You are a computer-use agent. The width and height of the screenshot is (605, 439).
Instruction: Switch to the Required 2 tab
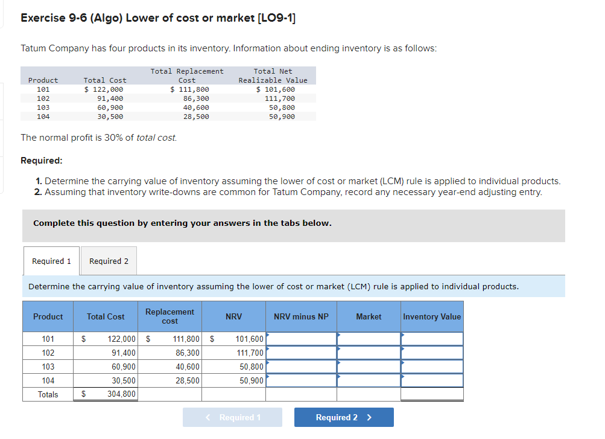pos(108,261)
